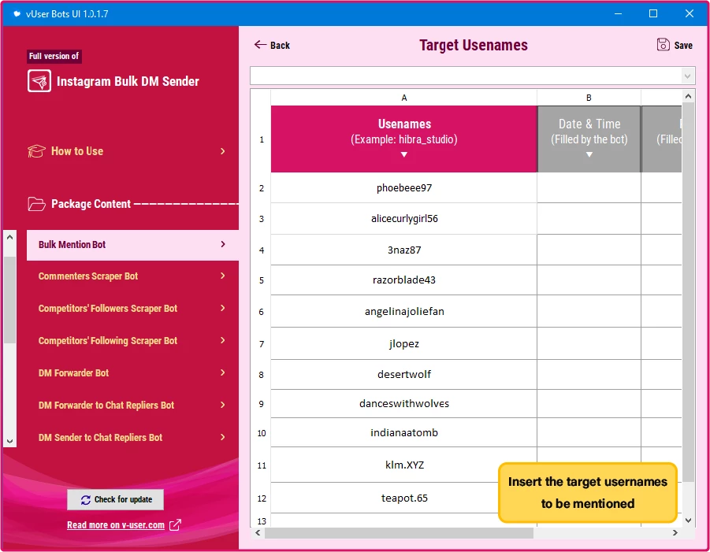Select Commenters Scraper Bot menu item

click(x=132, y=276)
